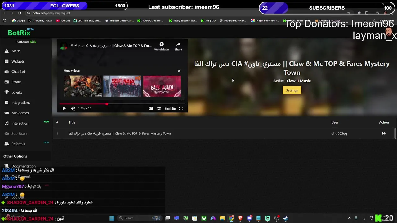The width and height of the screenshot is (397, 223).
Task: Open the MoDy Stream bookmark
Action: [x=183, y=21]
